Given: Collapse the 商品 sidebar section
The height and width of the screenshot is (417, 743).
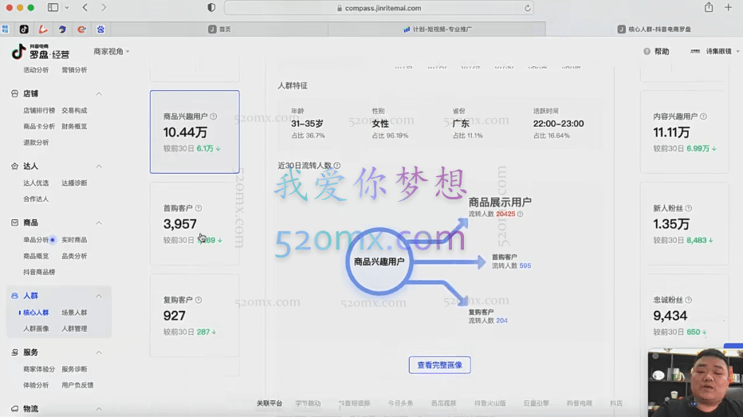Looking at the screenshot, I should pos(99,223).
